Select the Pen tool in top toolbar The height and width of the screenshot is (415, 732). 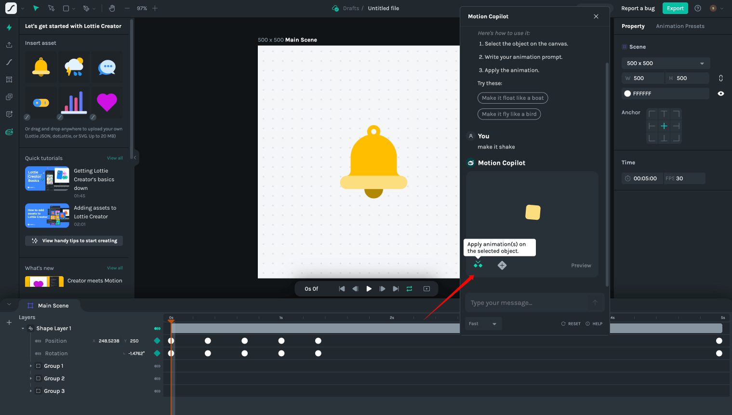(86, 8)
